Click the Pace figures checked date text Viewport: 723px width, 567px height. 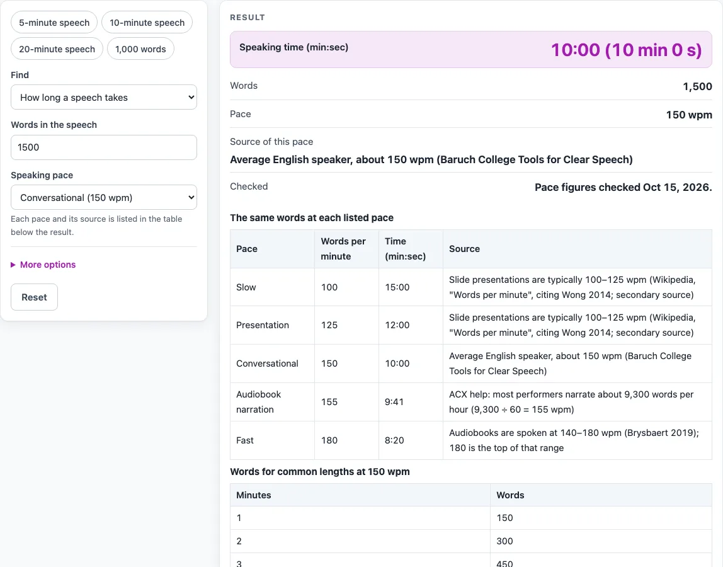click(623, 187)
